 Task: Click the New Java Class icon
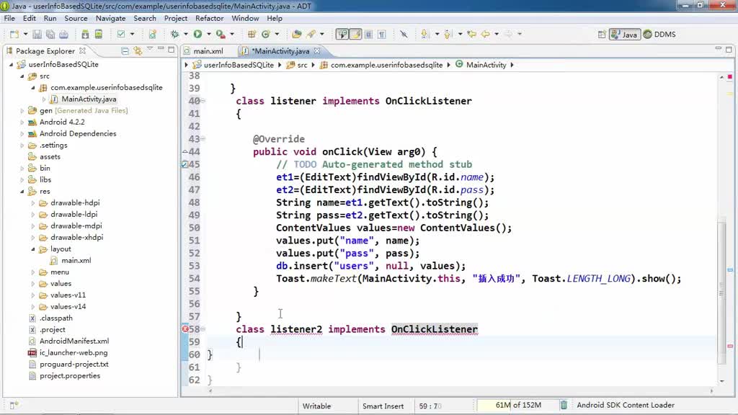pyautogui.click(x=265, y=35)
